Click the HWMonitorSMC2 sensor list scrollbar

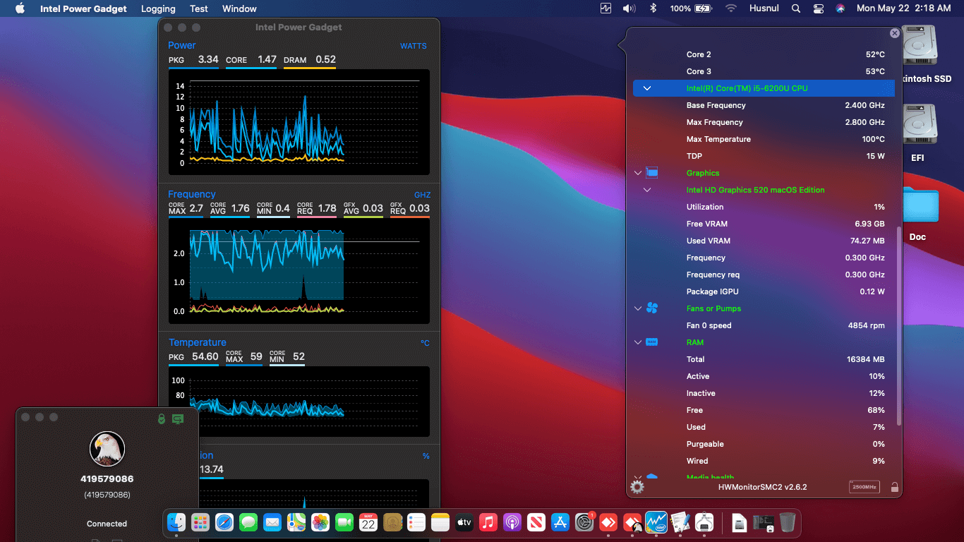click(x=898, y=325)
